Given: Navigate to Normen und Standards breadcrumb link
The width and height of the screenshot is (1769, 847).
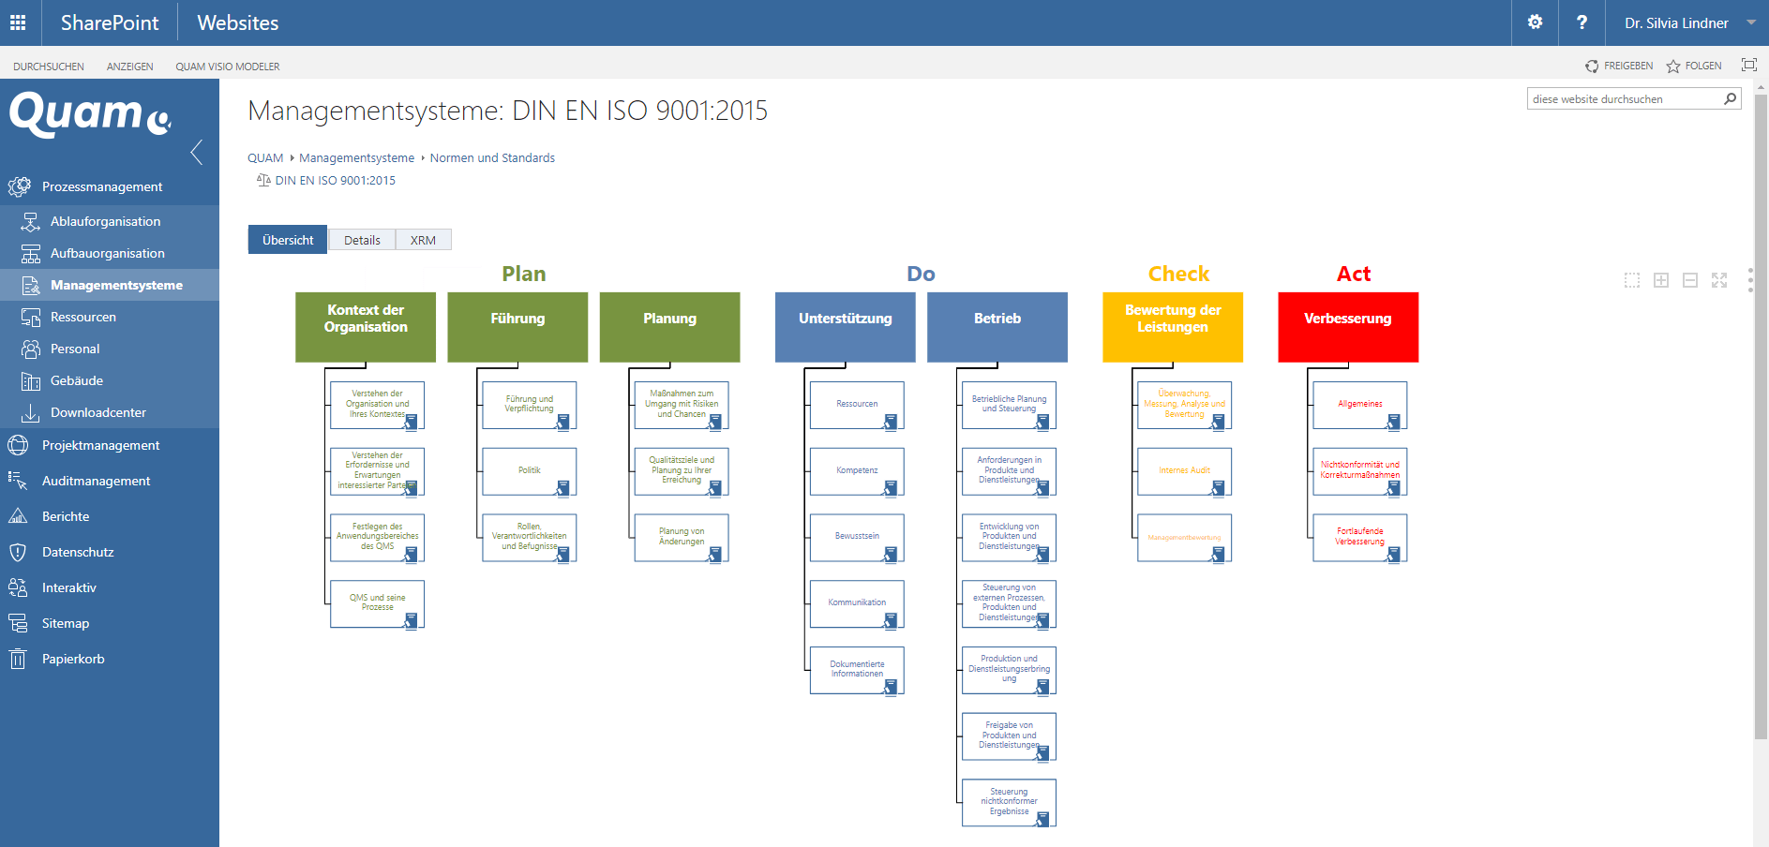Looking at the screenshot, I should pos(492,157).
